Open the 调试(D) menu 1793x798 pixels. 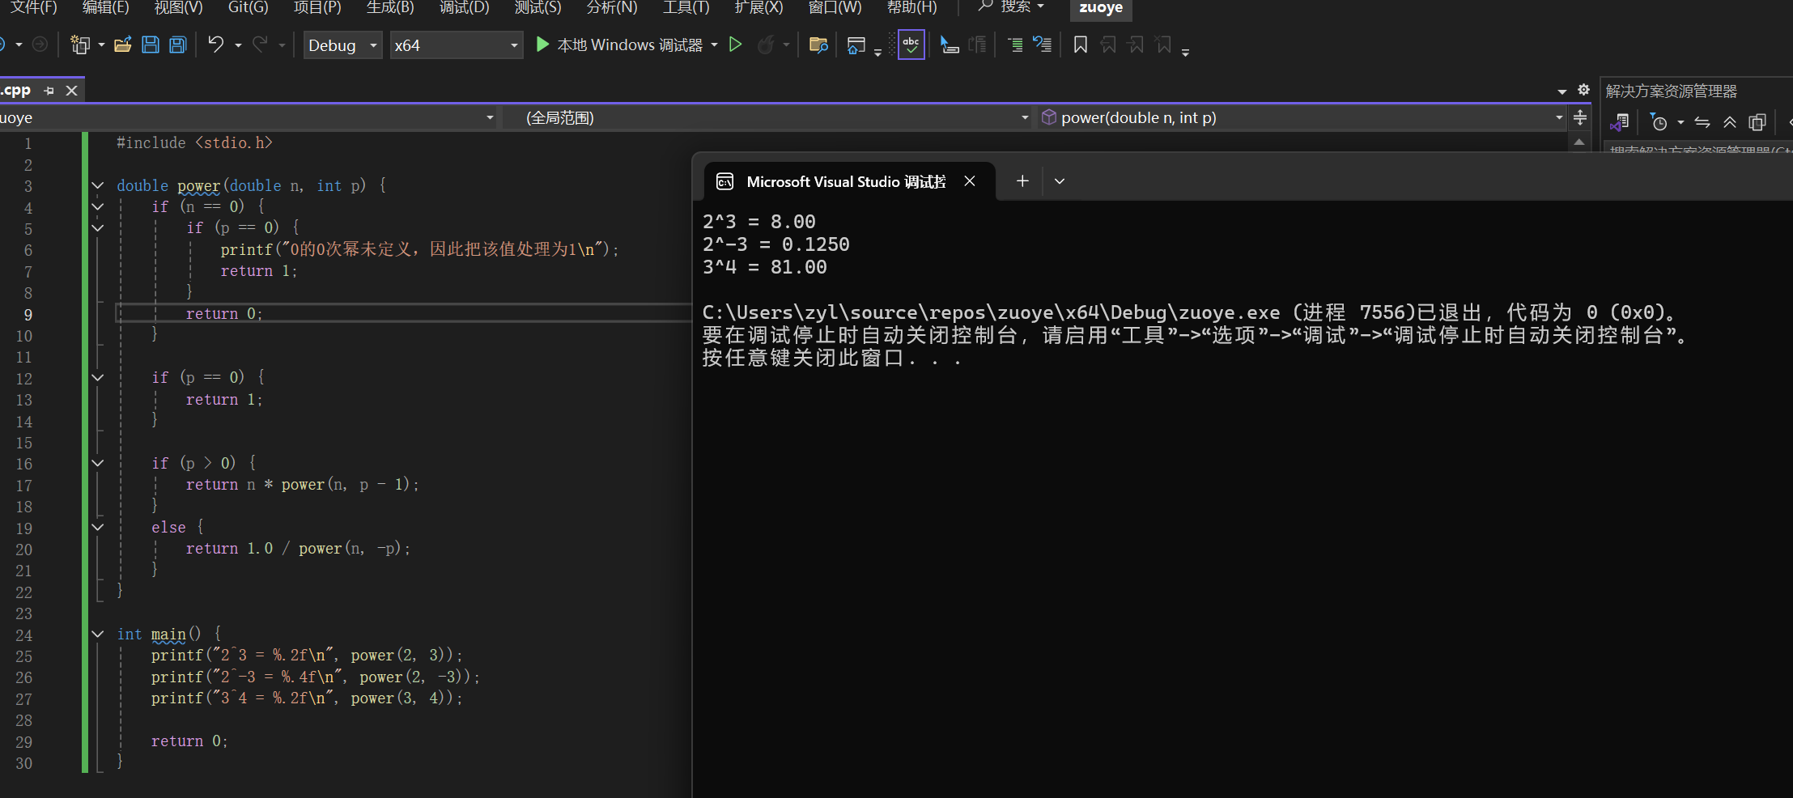[464, 7]
